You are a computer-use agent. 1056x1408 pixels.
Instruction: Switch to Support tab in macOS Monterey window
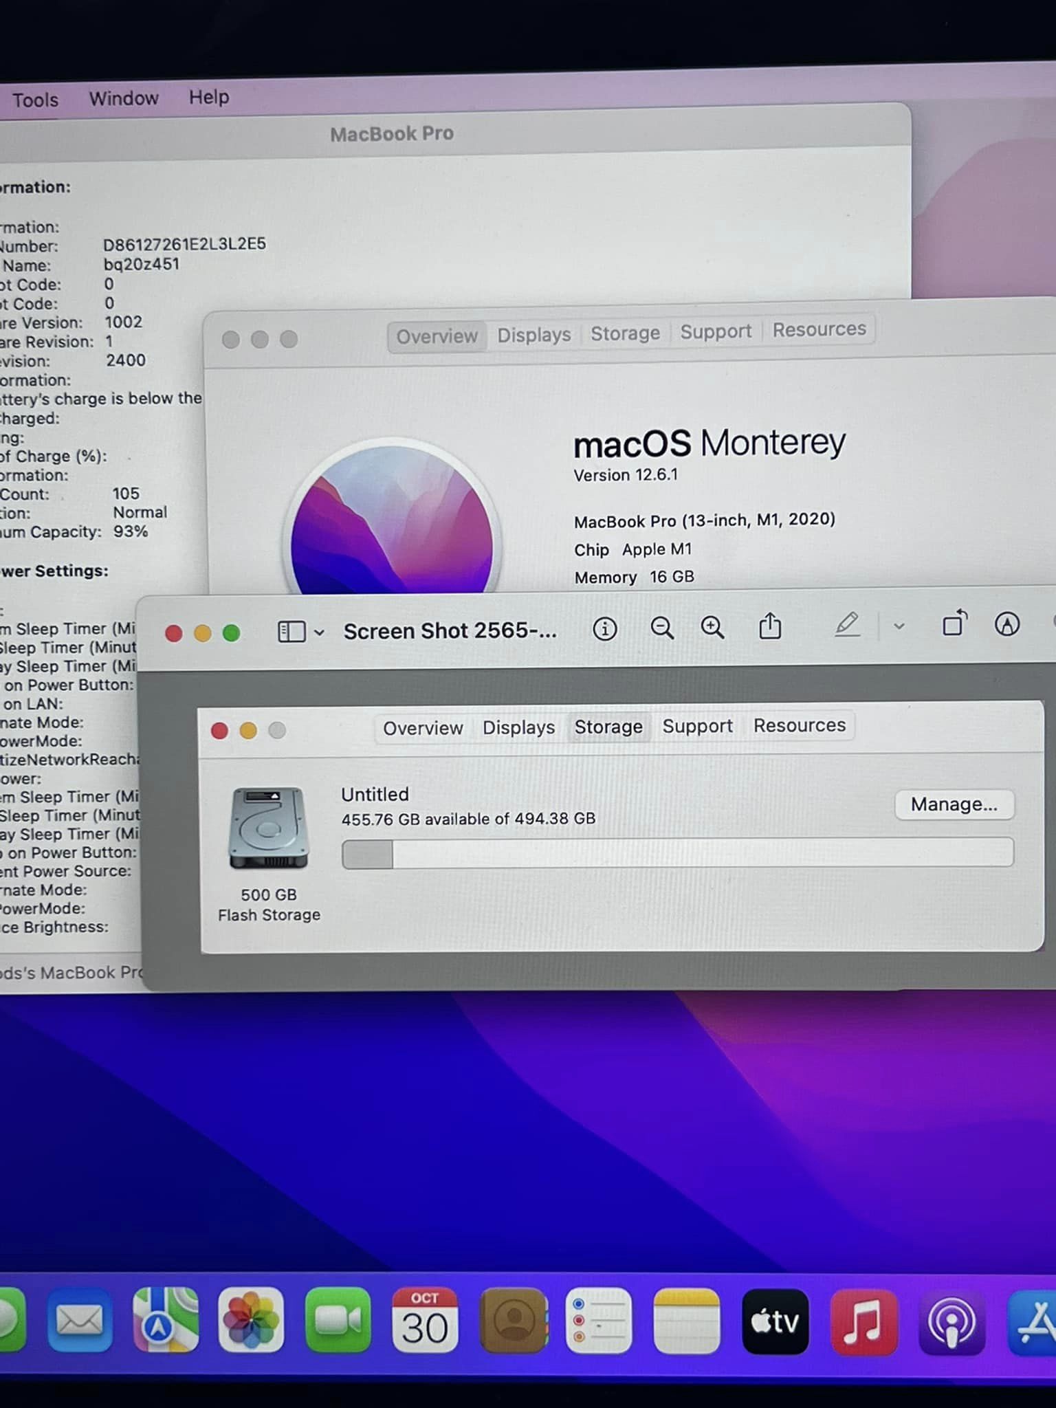pos(716,331)
